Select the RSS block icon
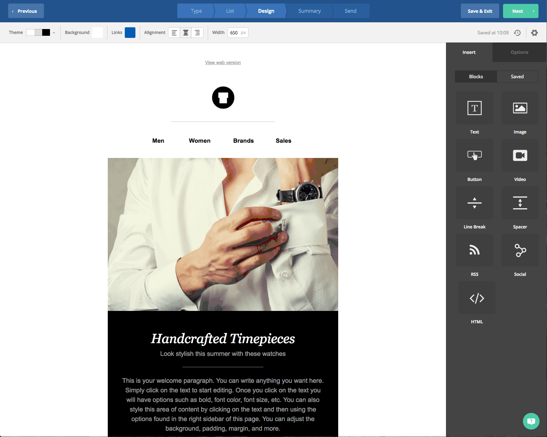The width and height of the screenshot is (547, 437). 474,250
